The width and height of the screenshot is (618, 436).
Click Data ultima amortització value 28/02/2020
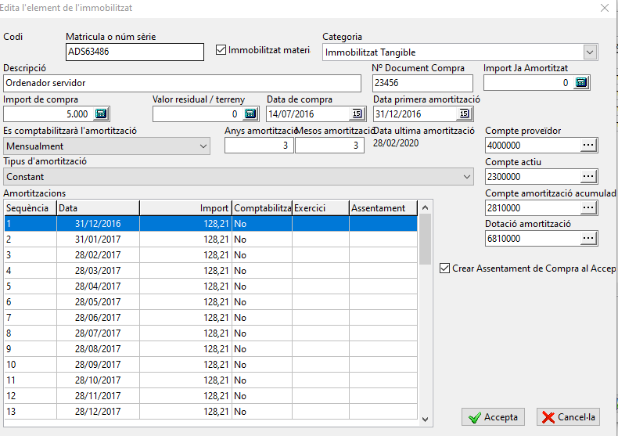396,143
